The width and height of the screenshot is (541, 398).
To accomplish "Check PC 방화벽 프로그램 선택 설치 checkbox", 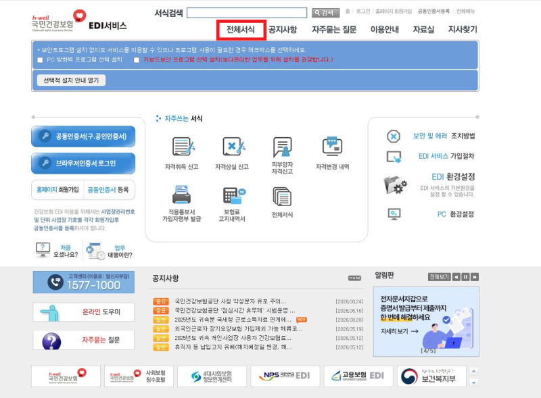I will 40,60.
